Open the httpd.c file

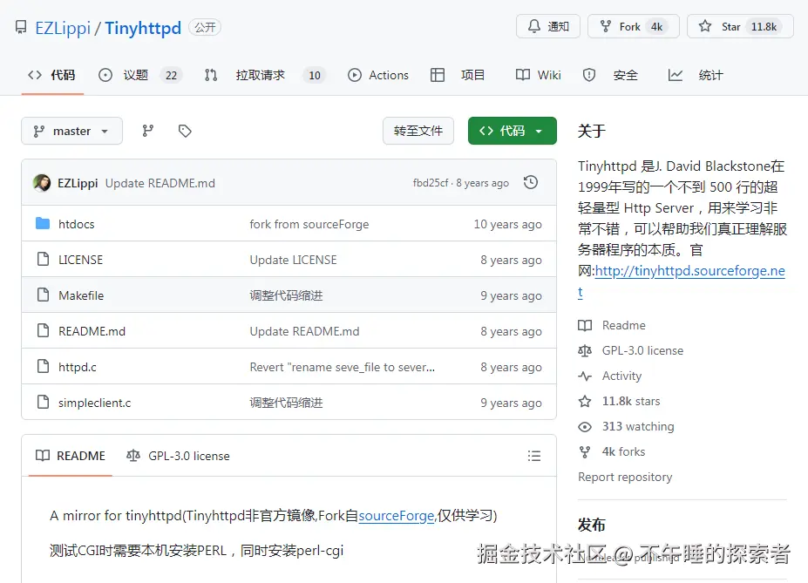(78, 367)
